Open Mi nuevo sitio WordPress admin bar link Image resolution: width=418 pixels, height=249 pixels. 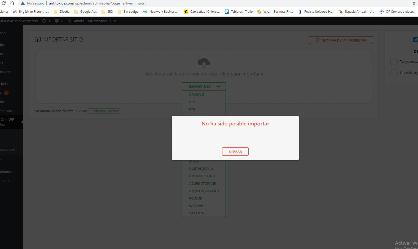coord(19,21)
